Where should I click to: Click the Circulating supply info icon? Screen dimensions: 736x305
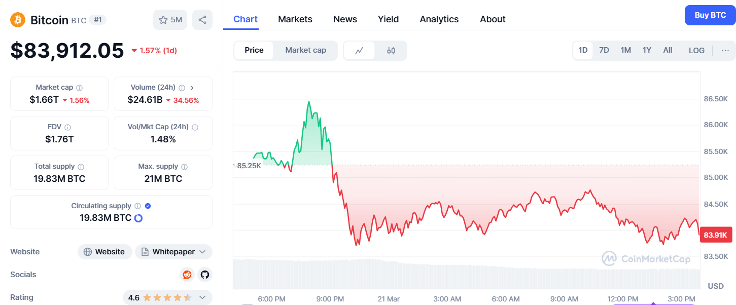click(x=137, y=206)
